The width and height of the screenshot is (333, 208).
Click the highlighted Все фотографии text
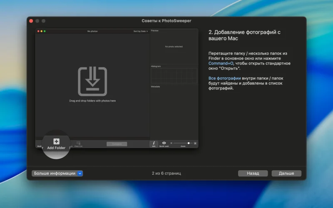coord(224,78)
